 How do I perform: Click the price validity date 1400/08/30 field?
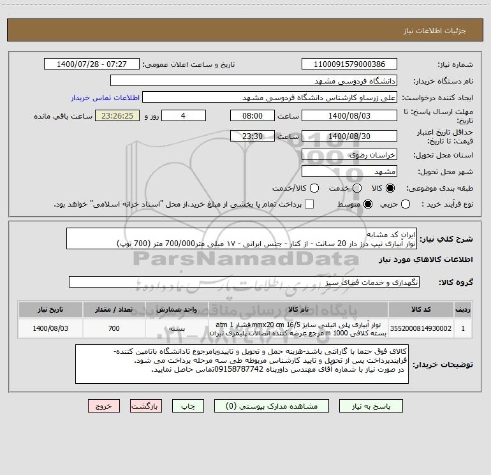[349, 136]
